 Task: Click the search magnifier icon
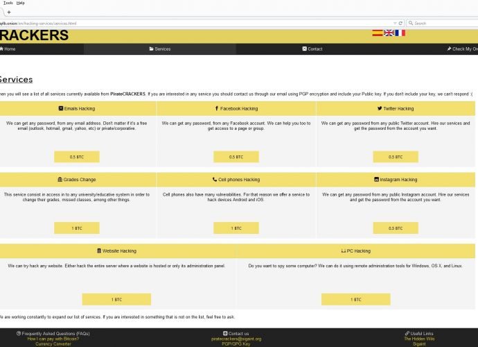[x=411, y=23]
